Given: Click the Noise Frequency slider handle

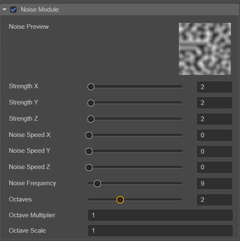Looking at the screenshot, I should point(97,184).
